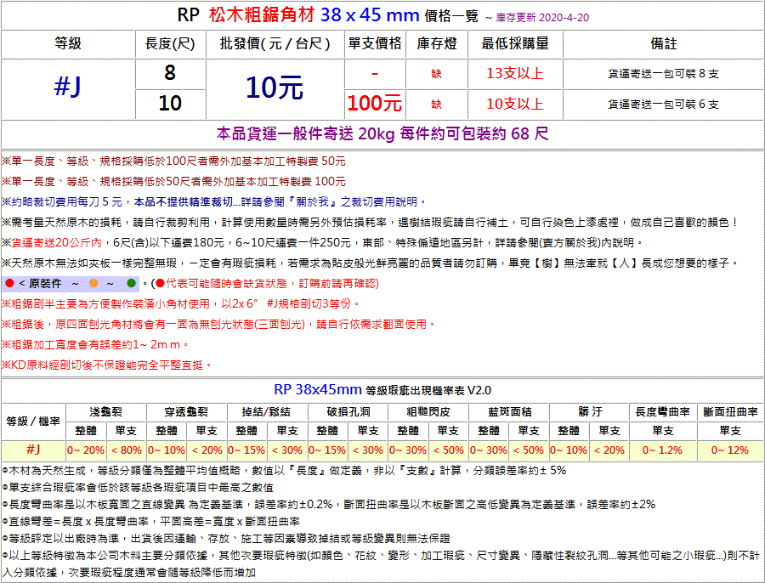Click the footnote 等級評定以出廠時為準

[226, 539]
